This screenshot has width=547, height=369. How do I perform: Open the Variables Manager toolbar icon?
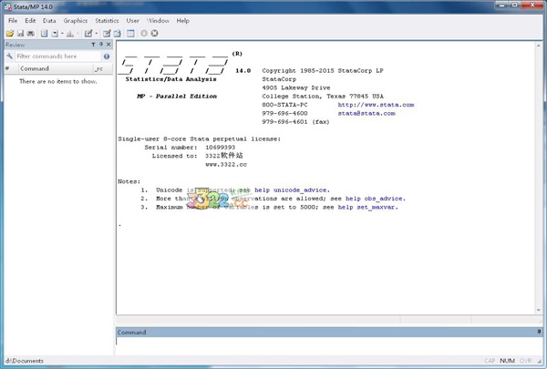click(x=130, y=34)
